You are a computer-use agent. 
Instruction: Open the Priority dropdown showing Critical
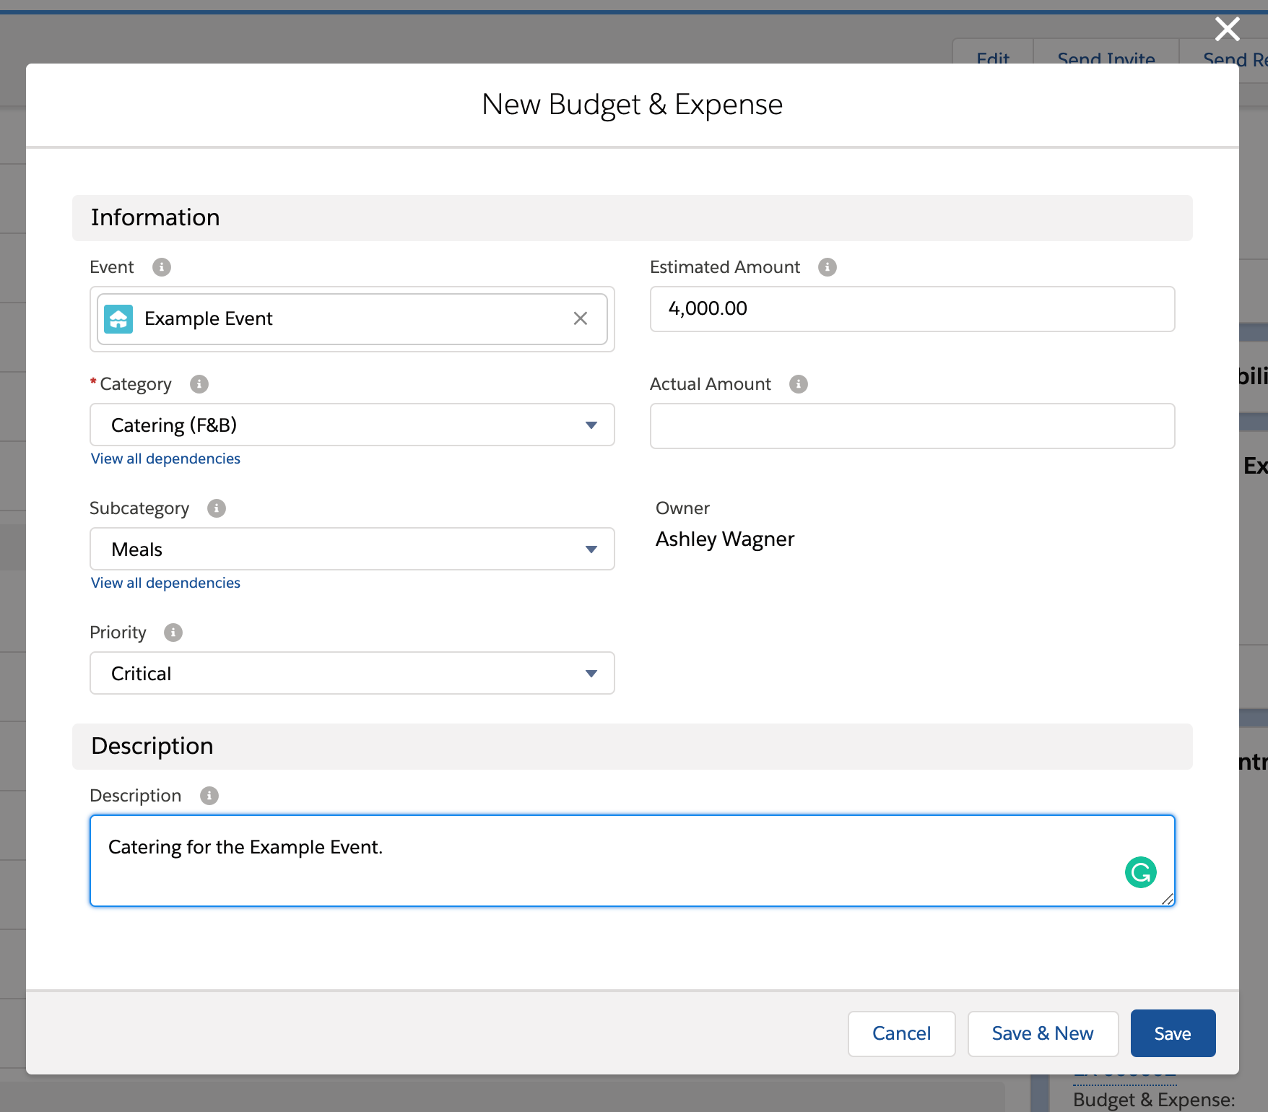coord(352,673)
